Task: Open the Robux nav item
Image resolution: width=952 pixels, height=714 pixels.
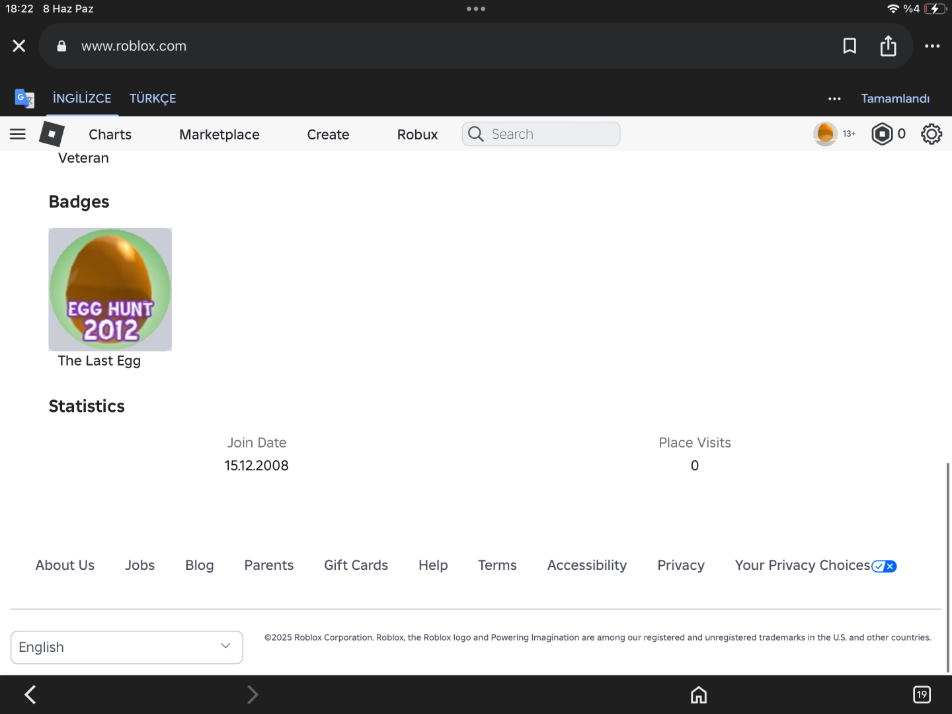Action: click(417, 134)
